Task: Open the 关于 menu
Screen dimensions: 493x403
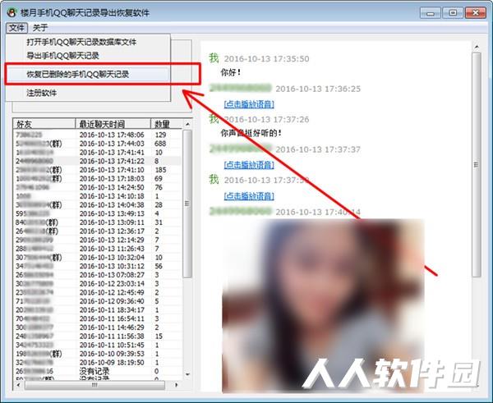Action: pyautogui.click(x=40, y=28)
